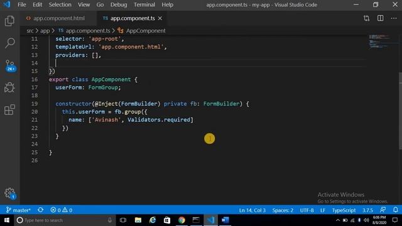Open notifications bell in status bar
This screenshot has height=226, width=402.
pyautogui.click(x=396, y=210)
